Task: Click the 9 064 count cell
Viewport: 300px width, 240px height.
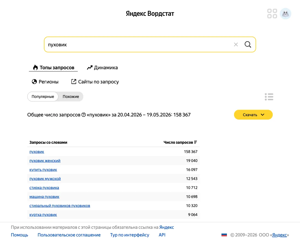Action: 193,215
